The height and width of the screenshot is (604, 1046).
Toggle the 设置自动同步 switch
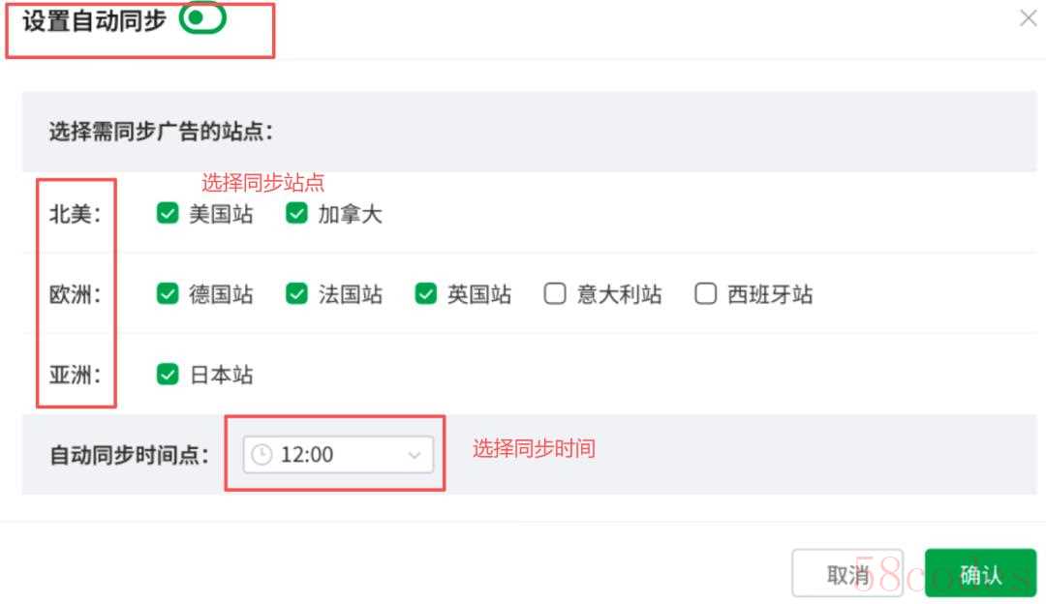(x=202, y=19)
